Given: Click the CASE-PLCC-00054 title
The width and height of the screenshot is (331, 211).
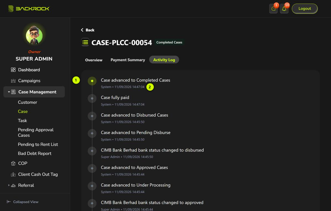Looking at the screenshot, I should (122, 43).
